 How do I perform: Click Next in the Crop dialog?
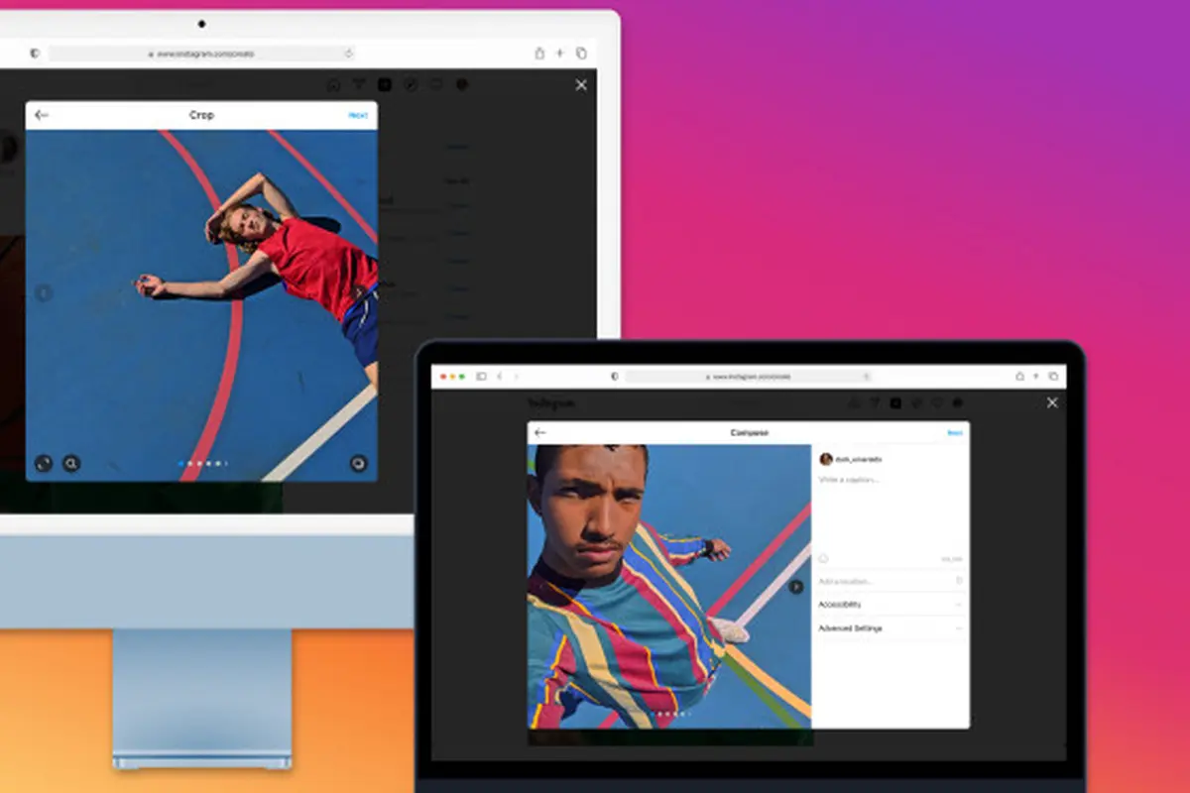click(358, 115)
